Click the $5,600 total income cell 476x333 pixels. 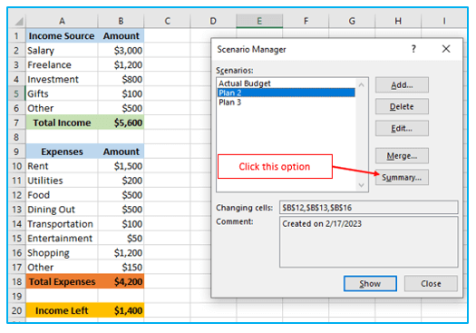coord(121,122)
